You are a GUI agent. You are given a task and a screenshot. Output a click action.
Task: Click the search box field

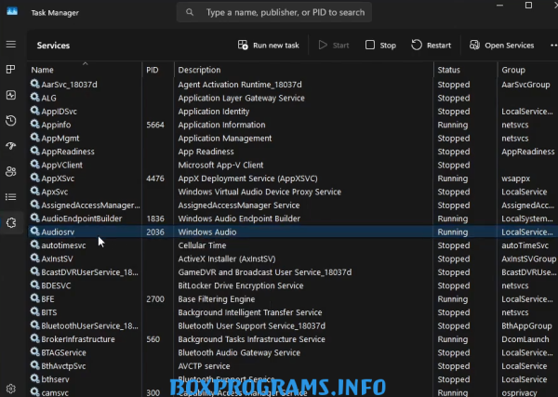click(274, 12)
